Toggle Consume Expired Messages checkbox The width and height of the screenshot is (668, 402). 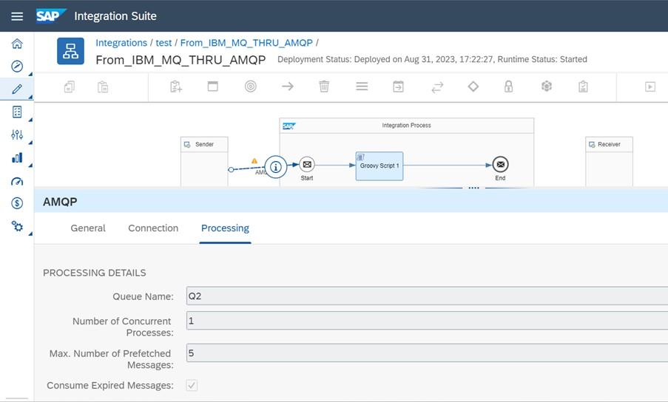click(x=192, y=386)
